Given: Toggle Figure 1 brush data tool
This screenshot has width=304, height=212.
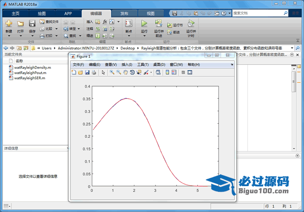Looking at the screenshot, I should pos(146,73).
